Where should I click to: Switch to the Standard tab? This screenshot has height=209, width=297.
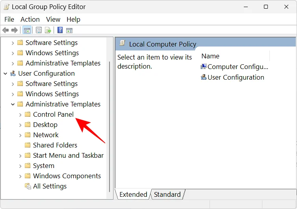click(167, 194)
